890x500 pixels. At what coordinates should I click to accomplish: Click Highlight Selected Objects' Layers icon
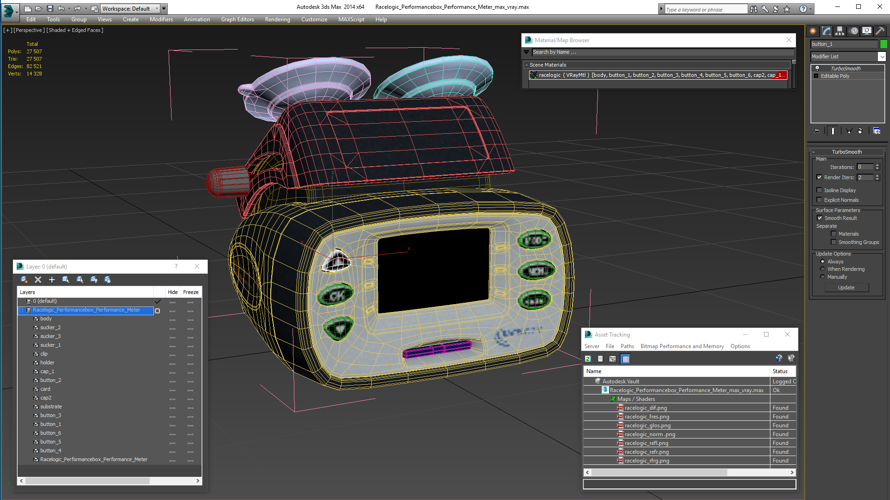click(80, 280)
